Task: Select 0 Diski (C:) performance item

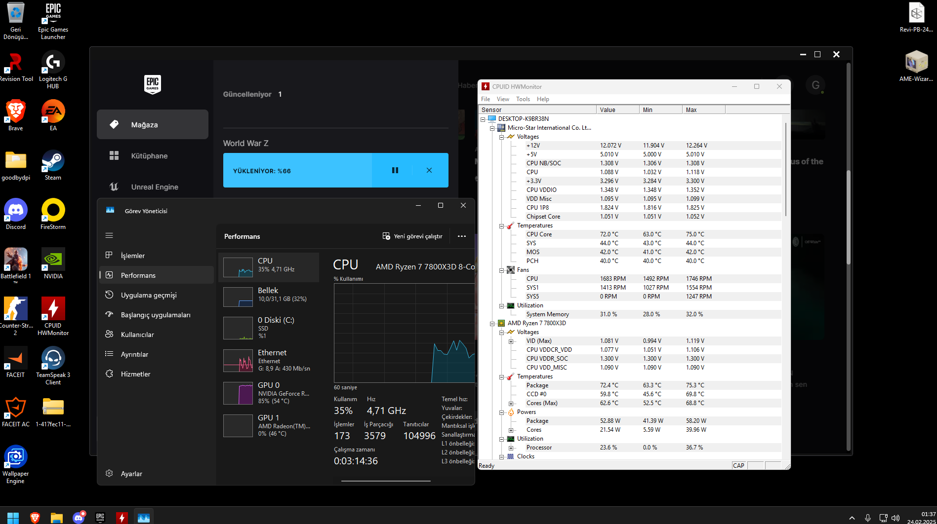Action: (x=269, y=328)
